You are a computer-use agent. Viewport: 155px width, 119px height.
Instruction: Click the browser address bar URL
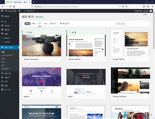(x=56, y=7)
